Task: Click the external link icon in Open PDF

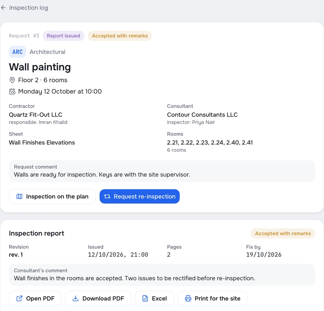Action: point(19,298)
